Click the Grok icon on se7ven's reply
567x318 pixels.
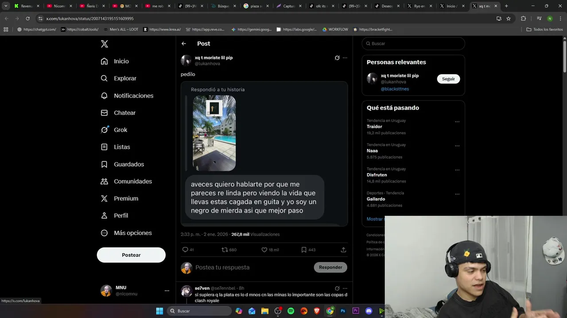tap(337, 288)
